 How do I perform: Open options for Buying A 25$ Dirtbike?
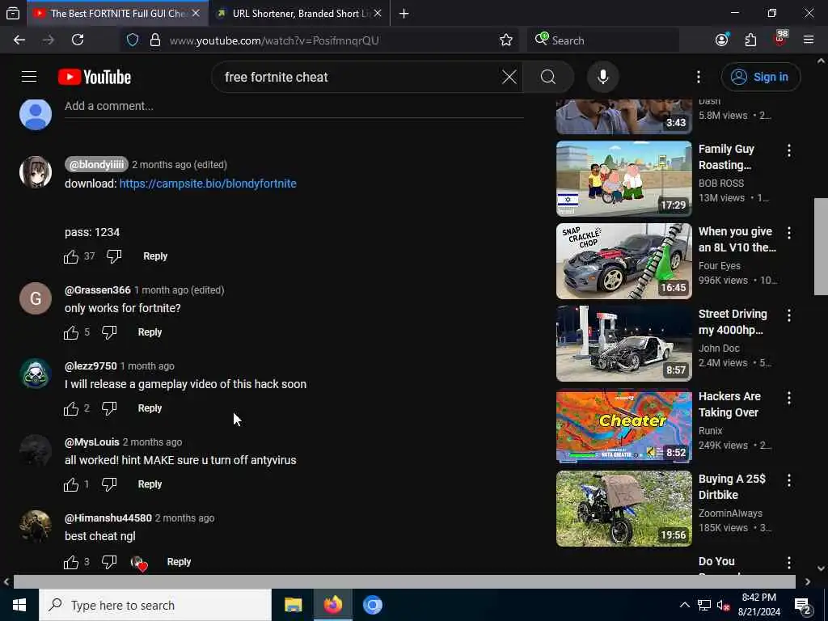click(x=789, y=480)
